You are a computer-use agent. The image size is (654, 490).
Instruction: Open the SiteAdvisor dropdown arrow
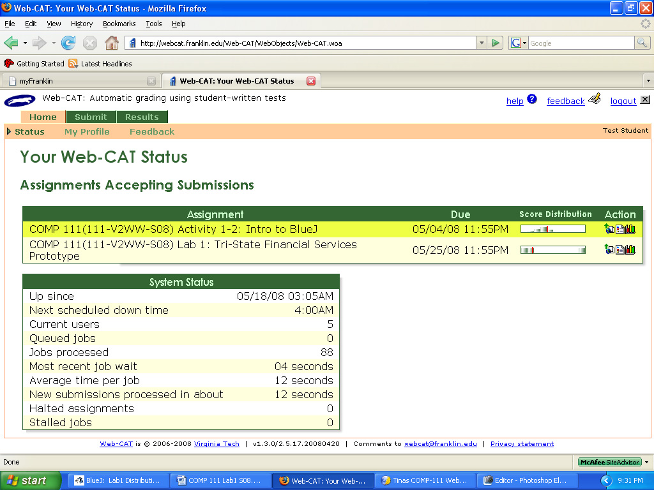tap(646, 462)
